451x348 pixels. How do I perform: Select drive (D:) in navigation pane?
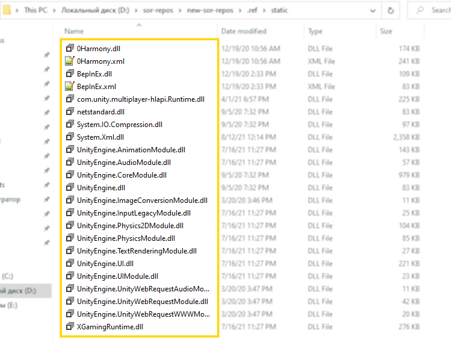[25, 290]
